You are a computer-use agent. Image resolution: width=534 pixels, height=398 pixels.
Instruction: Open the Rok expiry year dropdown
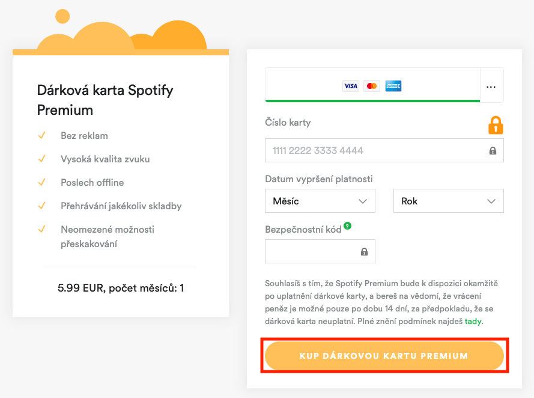point(448,201)
